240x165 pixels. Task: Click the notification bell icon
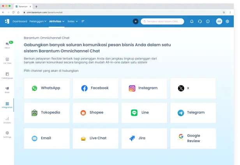192,21
